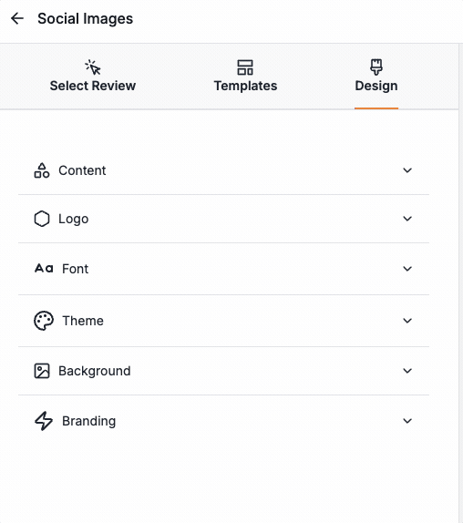Click the Font 'Aa' icon

(44, 269)
